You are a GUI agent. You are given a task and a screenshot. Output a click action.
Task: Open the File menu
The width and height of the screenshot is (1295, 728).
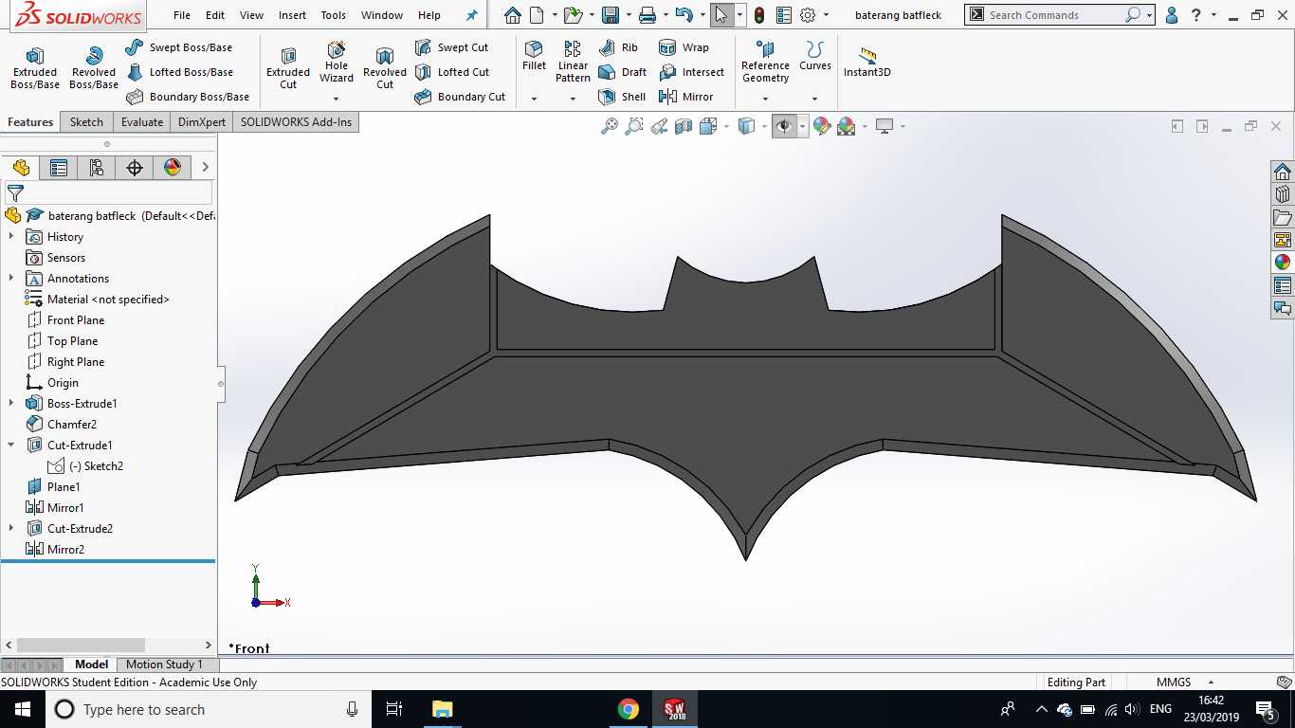pyautogui.click(x=182, y=15)
